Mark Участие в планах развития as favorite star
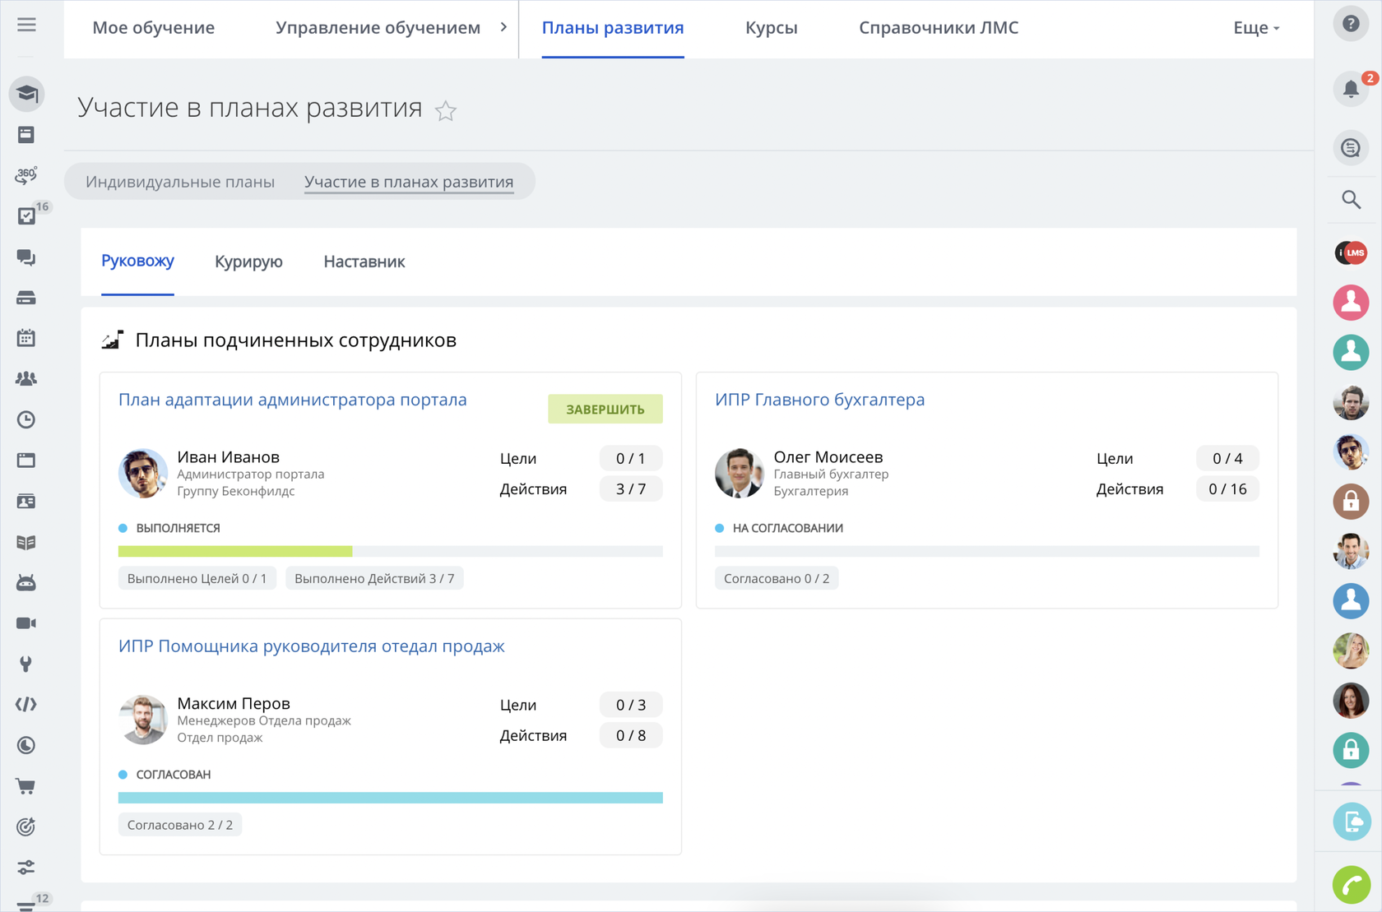Image resolution: width=1382 pixels, height=912 pixels. click(x=445, y=111)
